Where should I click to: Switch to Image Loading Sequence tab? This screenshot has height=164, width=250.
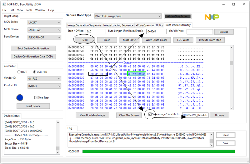pyautogui.click(x=118, y=25)
